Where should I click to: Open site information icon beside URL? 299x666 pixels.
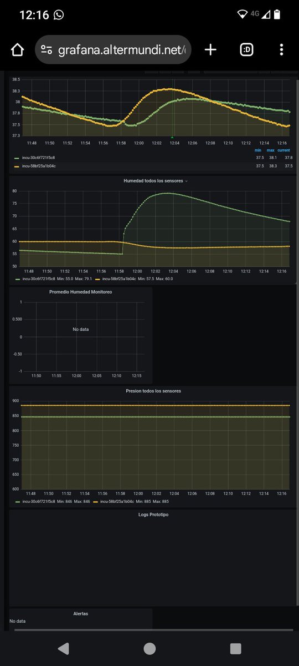pos(48,50)
